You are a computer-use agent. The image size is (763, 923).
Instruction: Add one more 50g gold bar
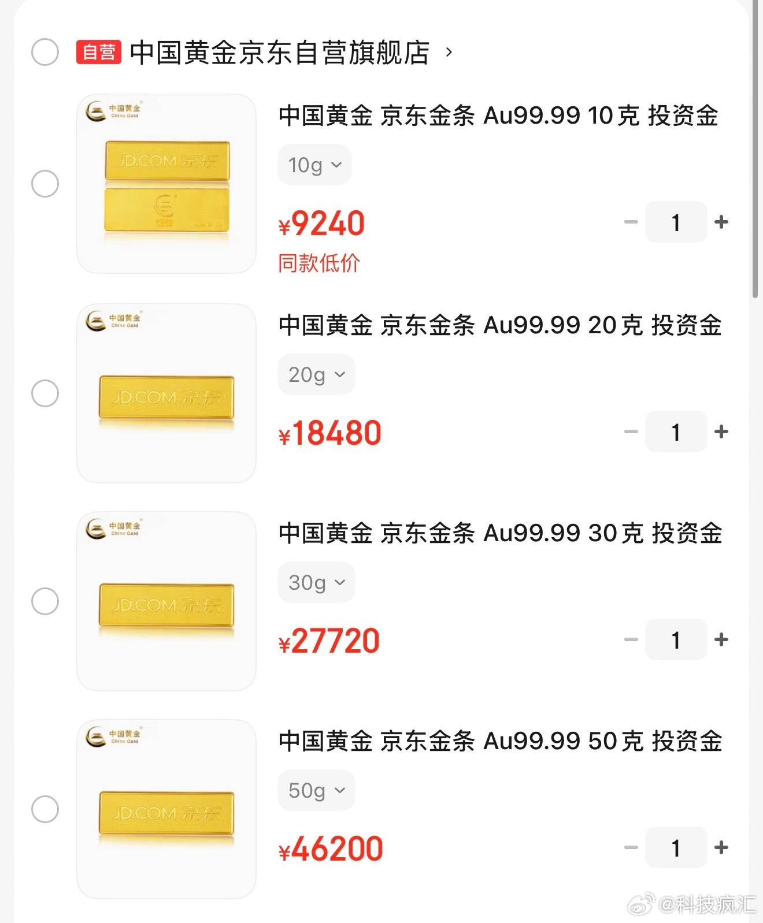tap(721, 847)
